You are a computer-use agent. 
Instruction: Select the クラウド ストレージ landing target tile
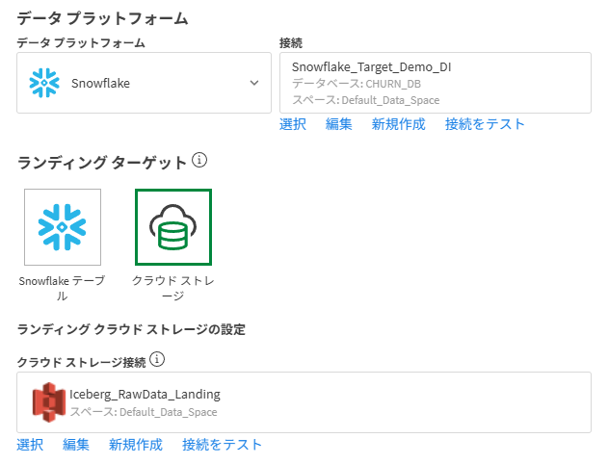pyautogui.click(x=173, y=227)
